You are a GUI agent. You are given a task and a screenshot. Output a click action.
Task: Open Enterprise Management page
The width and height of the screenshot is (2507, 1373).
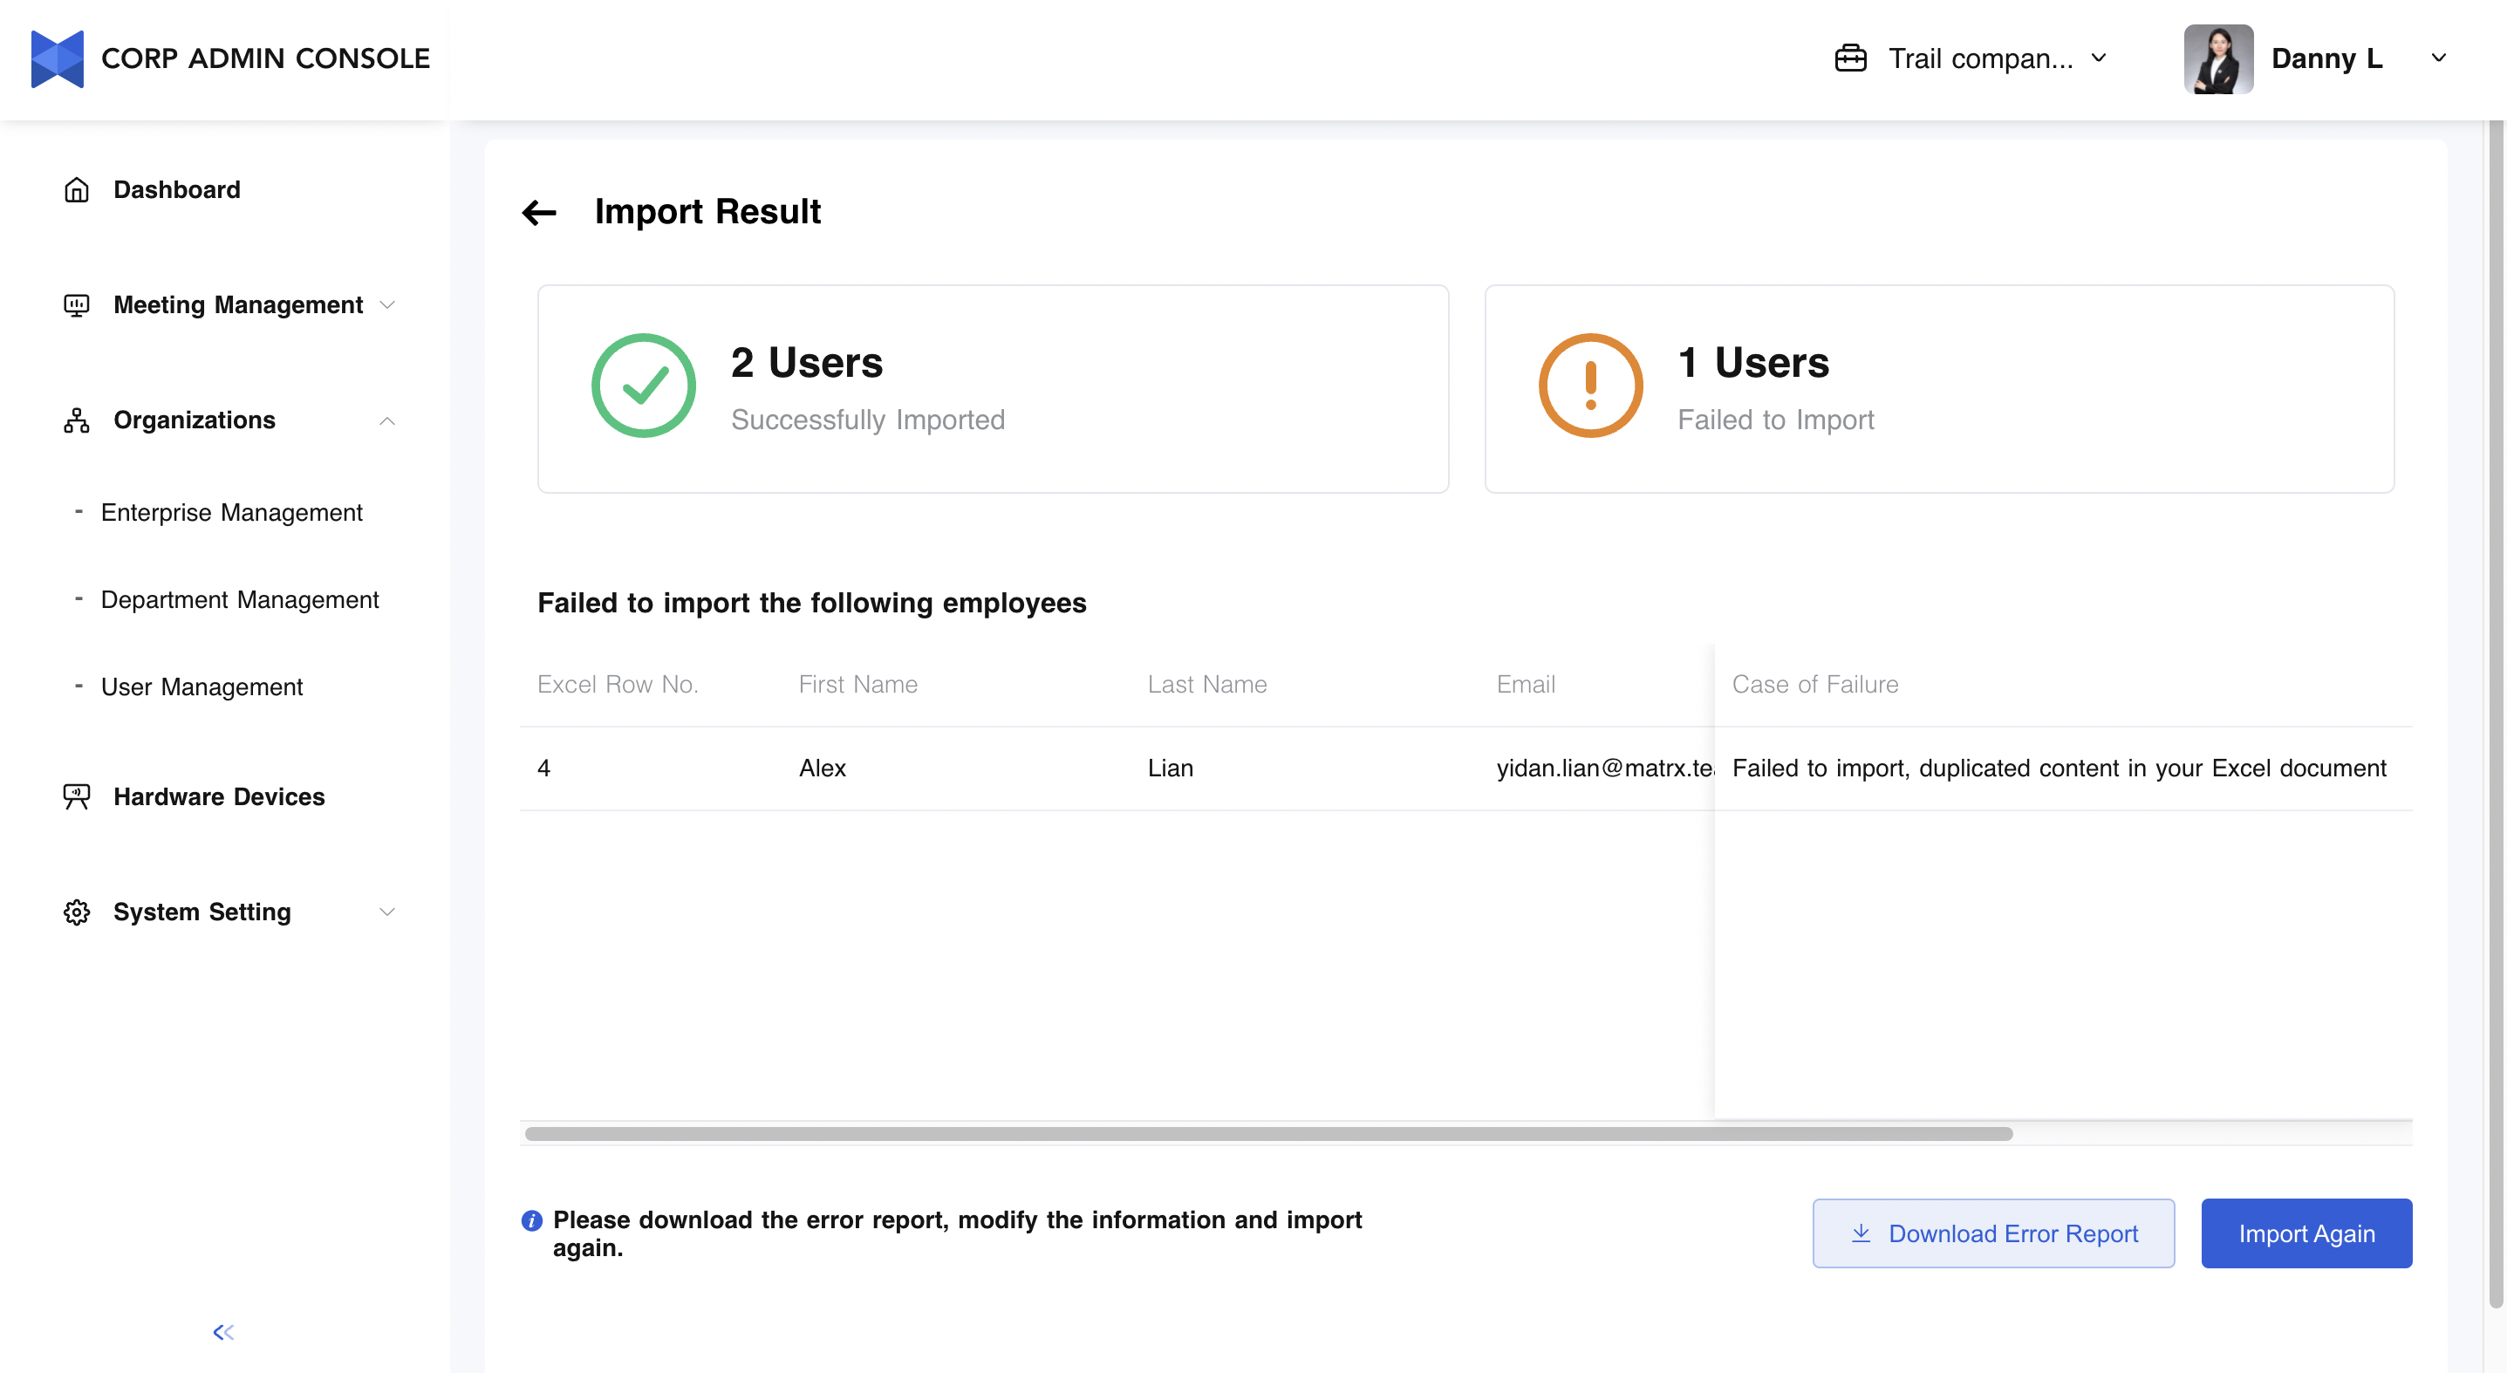tap(232, 512)
